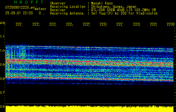
Task: Click the 2223 time marker
Action: point(53,24)
